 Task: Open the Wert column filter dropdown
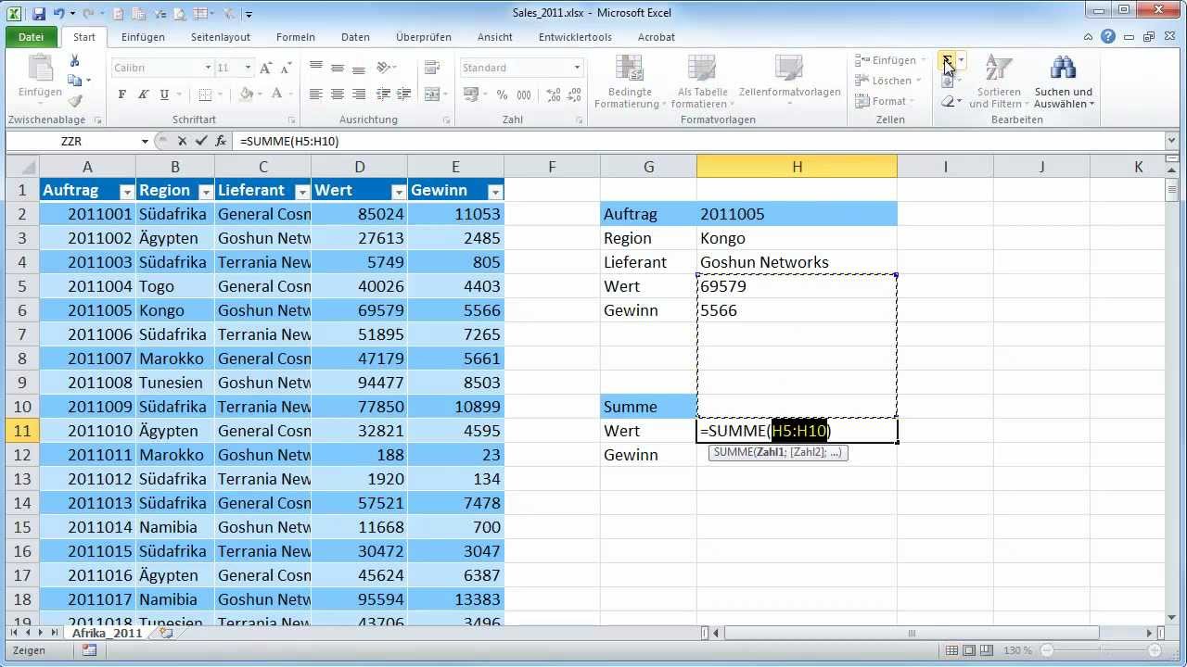point(399,192)
